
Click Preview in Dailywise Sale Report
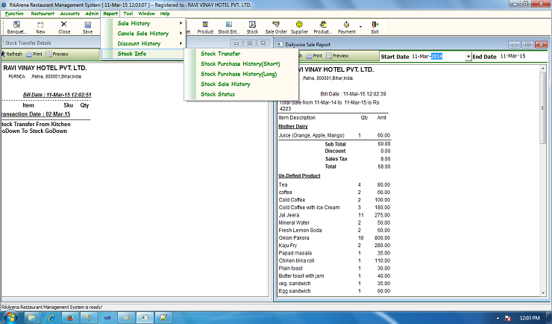pos(337,56)
